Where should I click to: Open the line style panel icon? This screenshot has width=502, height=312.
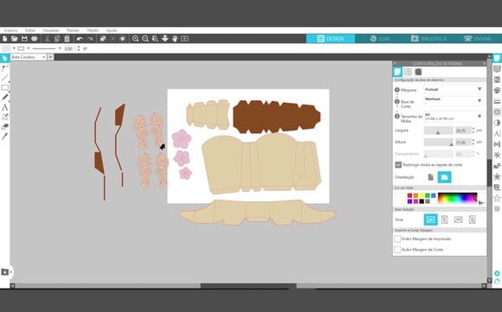[497, 101]
